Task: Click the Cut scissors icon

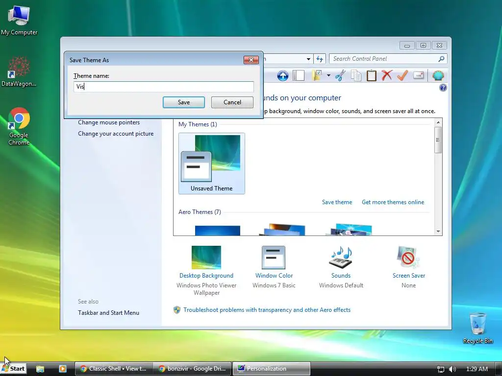Action: click(x=340, y=76)
